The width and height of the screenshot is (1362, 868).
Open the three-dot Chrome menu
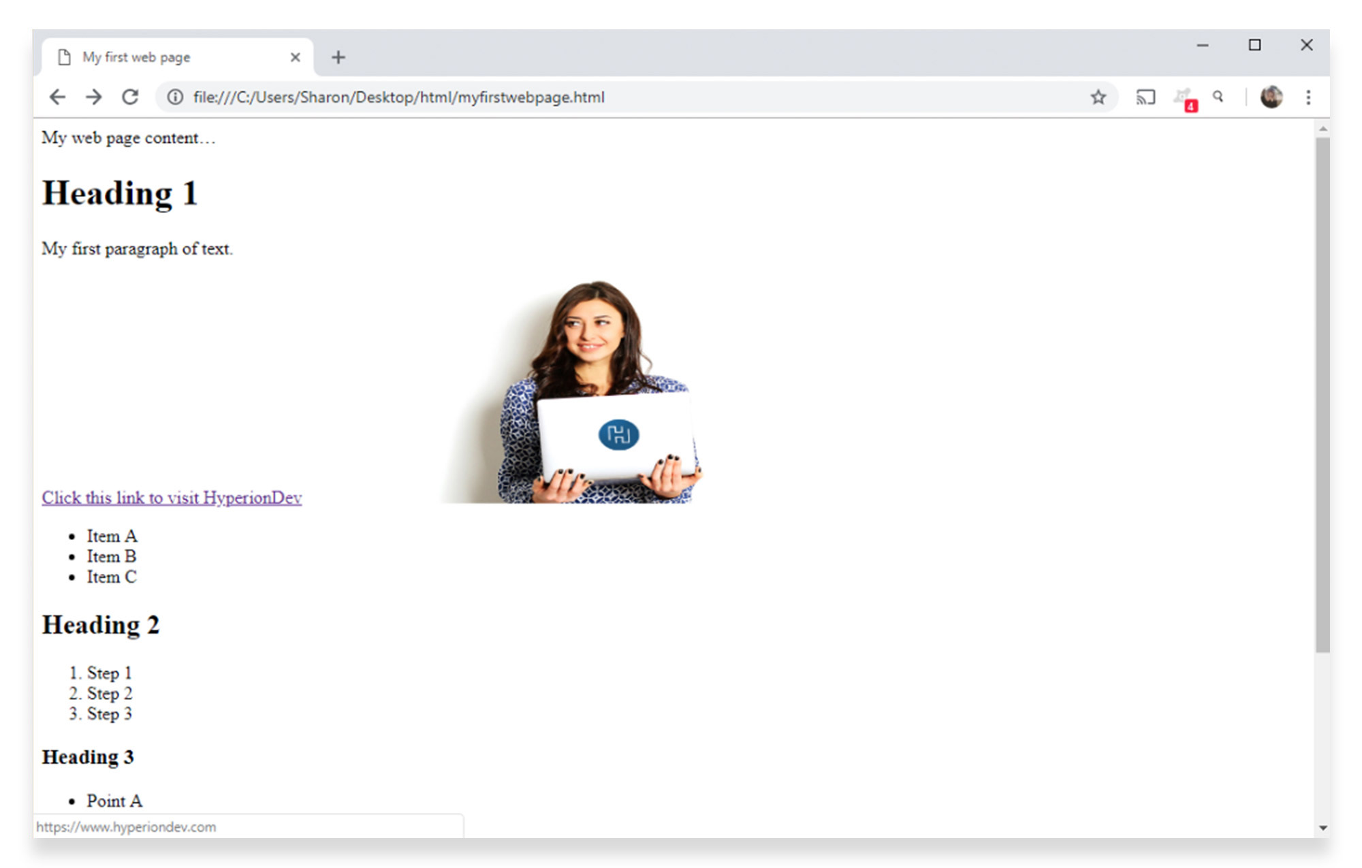1309,97
